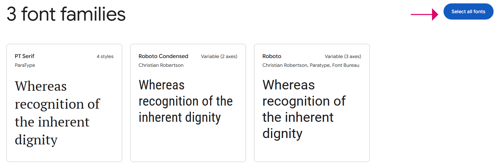499x166 pixels.
Task: Click the "Christian Robertson, Paratype, Font Bureau" line
Action: (311, 65)
